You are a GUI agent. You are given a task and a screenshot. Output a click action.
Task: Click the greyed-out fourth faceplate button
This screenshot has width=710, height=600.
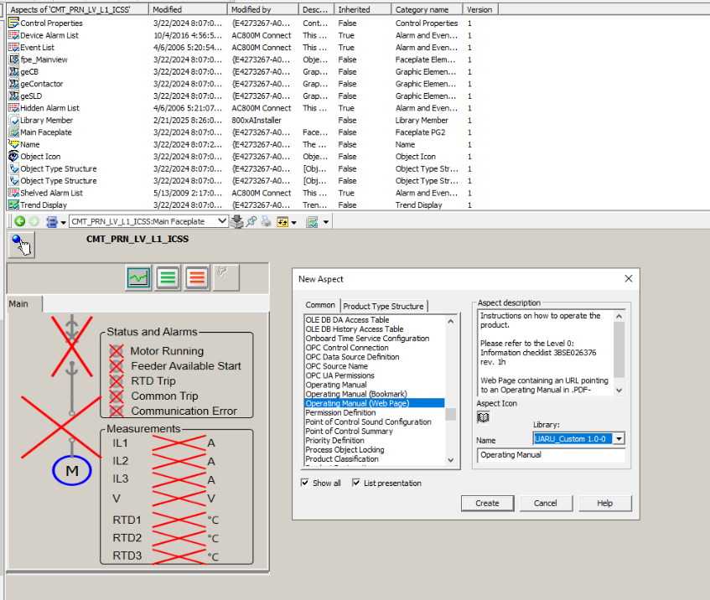pyautogui.click(x=226, y=277)
